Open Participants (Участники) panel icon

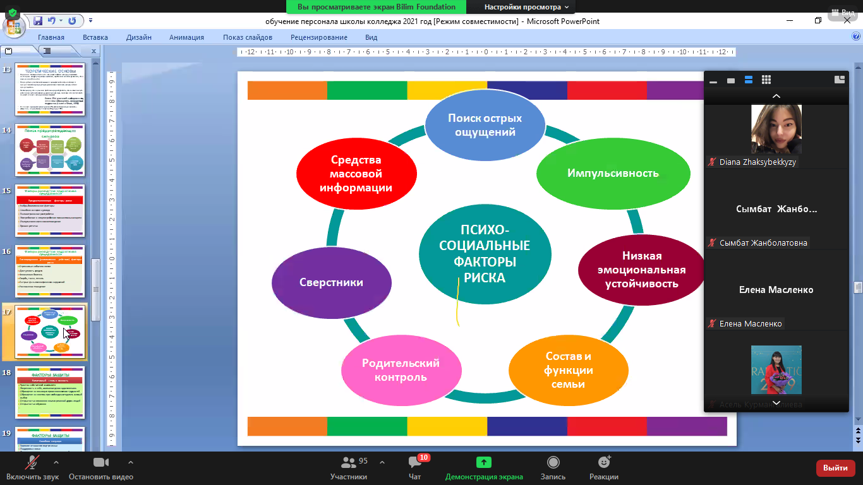pos(348,463)
